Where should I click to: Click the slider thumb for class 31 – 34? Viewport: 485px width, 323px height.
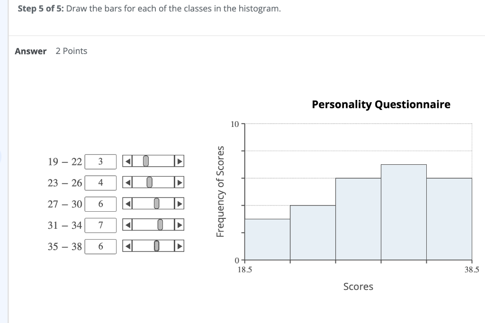160,225
